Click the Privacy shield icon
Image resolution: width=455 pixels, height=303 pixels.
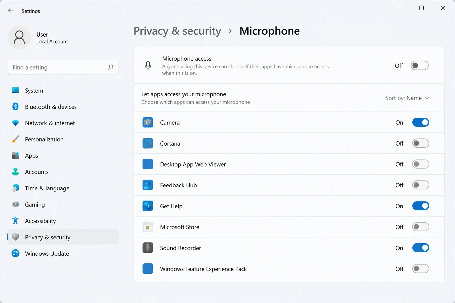pos(15,237)
